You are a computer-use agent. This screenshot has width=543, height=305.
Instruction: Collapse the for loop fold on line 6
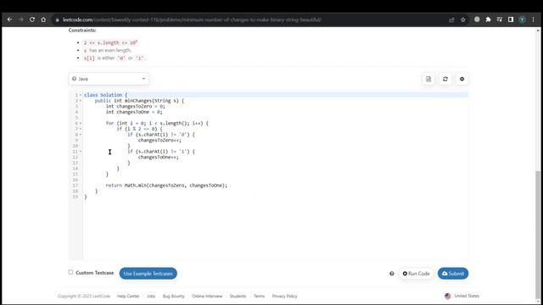[81, 124]
